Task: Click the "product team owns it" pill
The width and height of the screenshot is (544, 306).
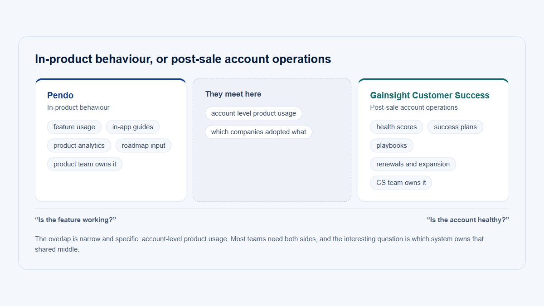Action: [85, 164]
